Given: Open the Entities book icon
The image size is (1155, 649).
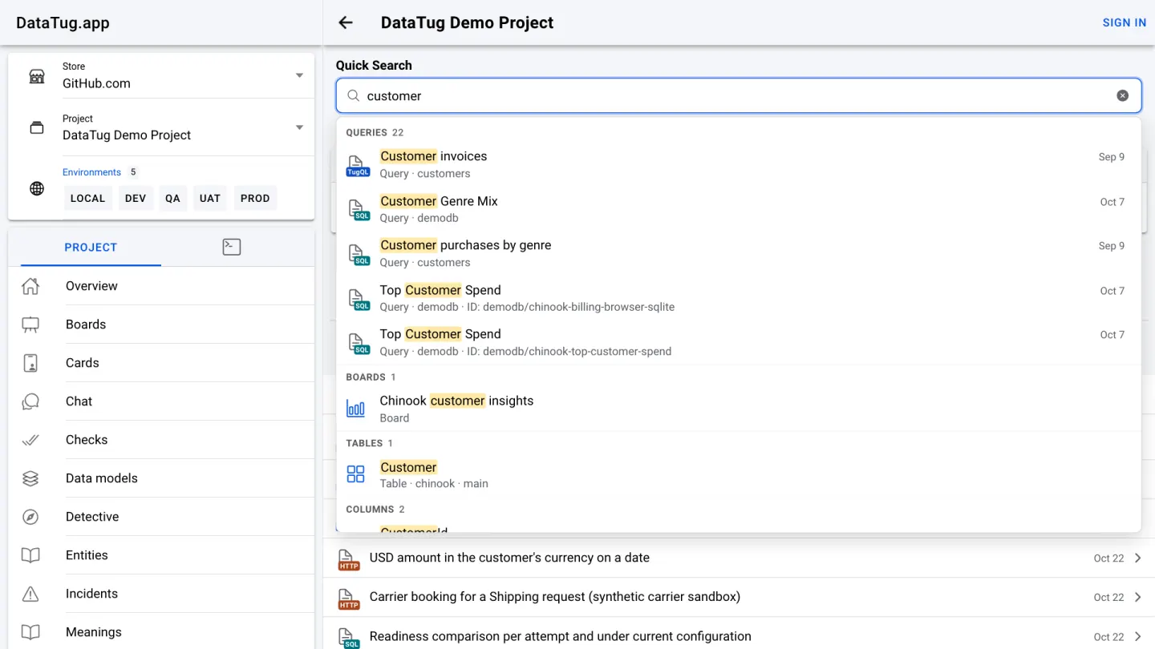Looking at the screenshot, I should (30, 555).
